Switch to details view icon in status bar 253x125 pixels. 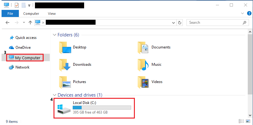click(241, 121)
